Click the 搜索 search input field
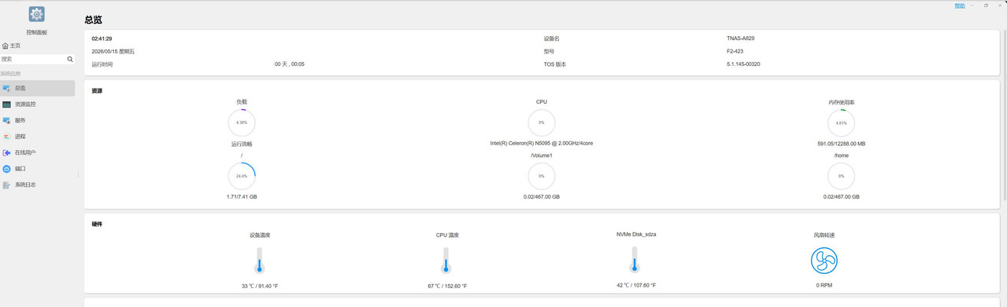The image size is (1007, 307). pos(32,59)
